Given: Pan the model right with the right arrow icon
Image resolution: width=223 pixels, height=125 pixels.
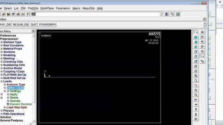Looking at the screenshot, I should point(196,105).
